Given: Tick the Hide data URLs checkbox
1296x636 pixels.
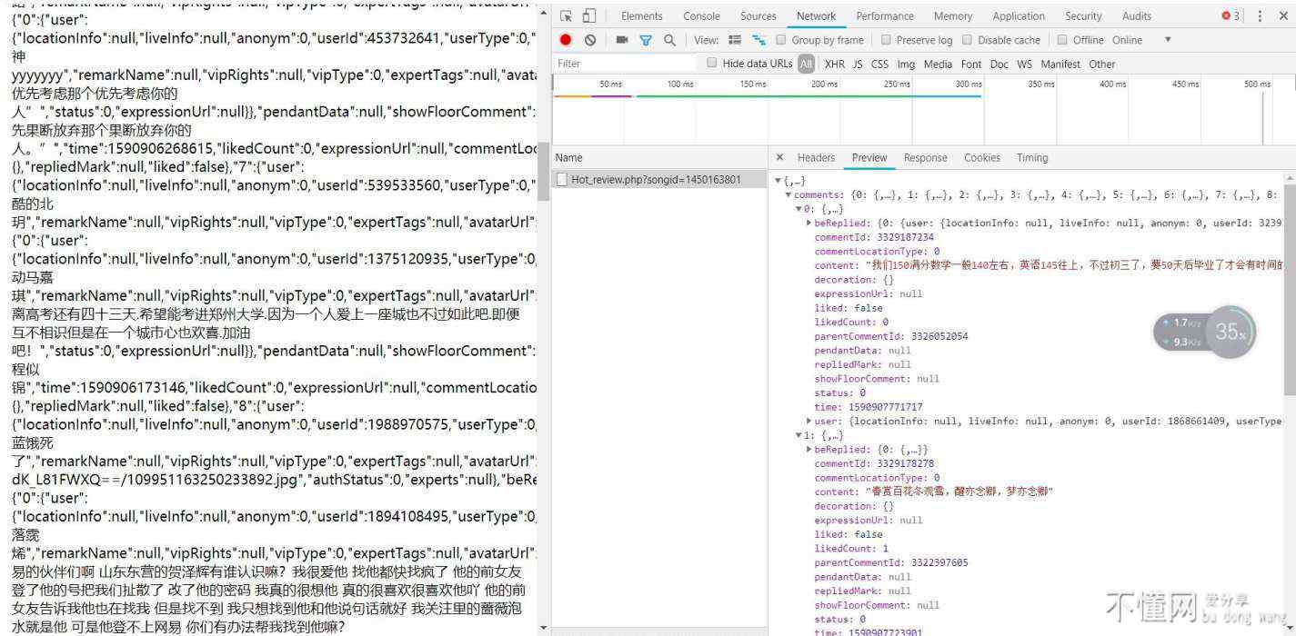Looking at the screenshot, I should pos(712,63).
